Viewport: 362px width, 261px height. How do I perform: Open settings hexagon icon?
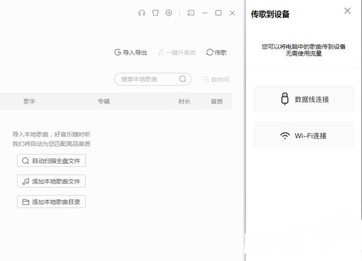coord(168,12)
